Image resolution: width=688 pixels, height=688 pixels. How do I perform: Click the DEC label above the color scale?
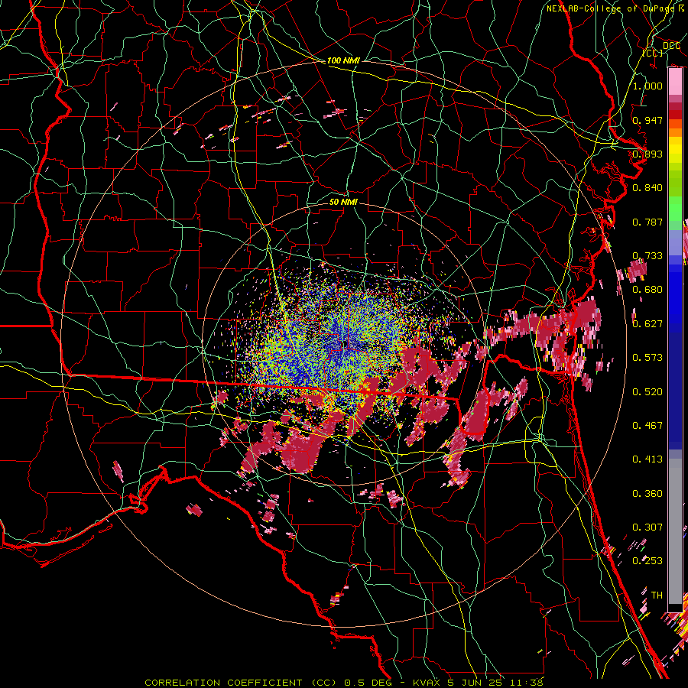point(671,45)
